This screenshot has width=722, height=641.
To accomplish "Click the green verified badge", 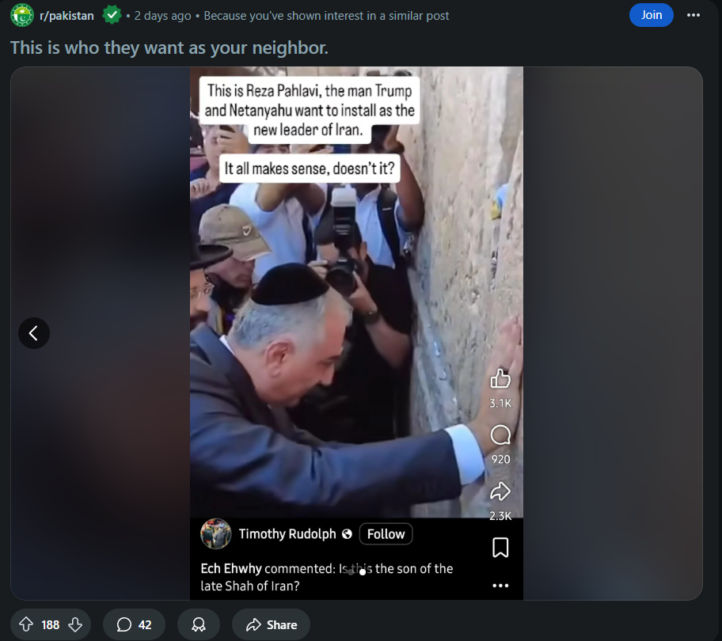I will point(112,15).
